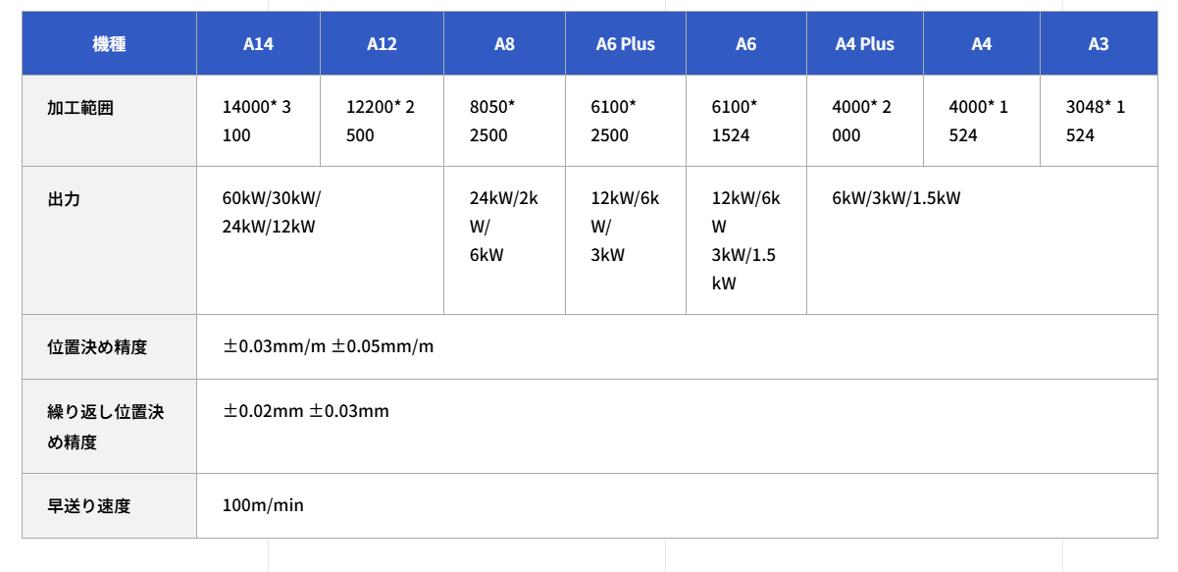
Task: Click the 14000* 3100 processing range cell
Action: [256, 121]
